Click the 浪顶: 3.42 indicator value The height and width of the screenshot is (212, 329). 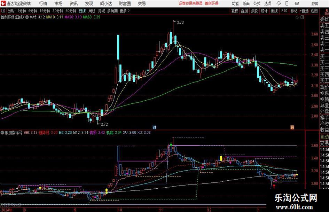tap(97, 133)
